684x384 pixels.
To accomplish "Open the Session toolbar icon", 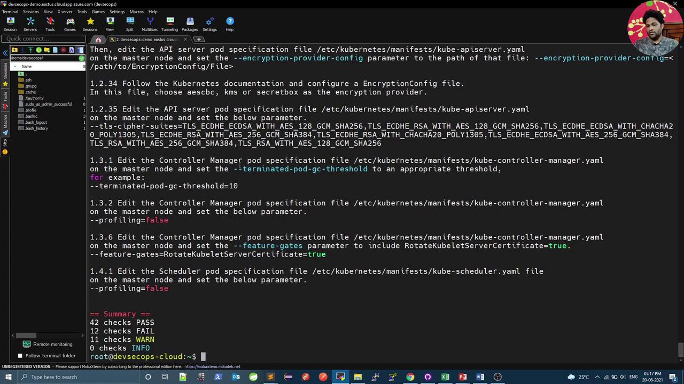I will [10, 23].
